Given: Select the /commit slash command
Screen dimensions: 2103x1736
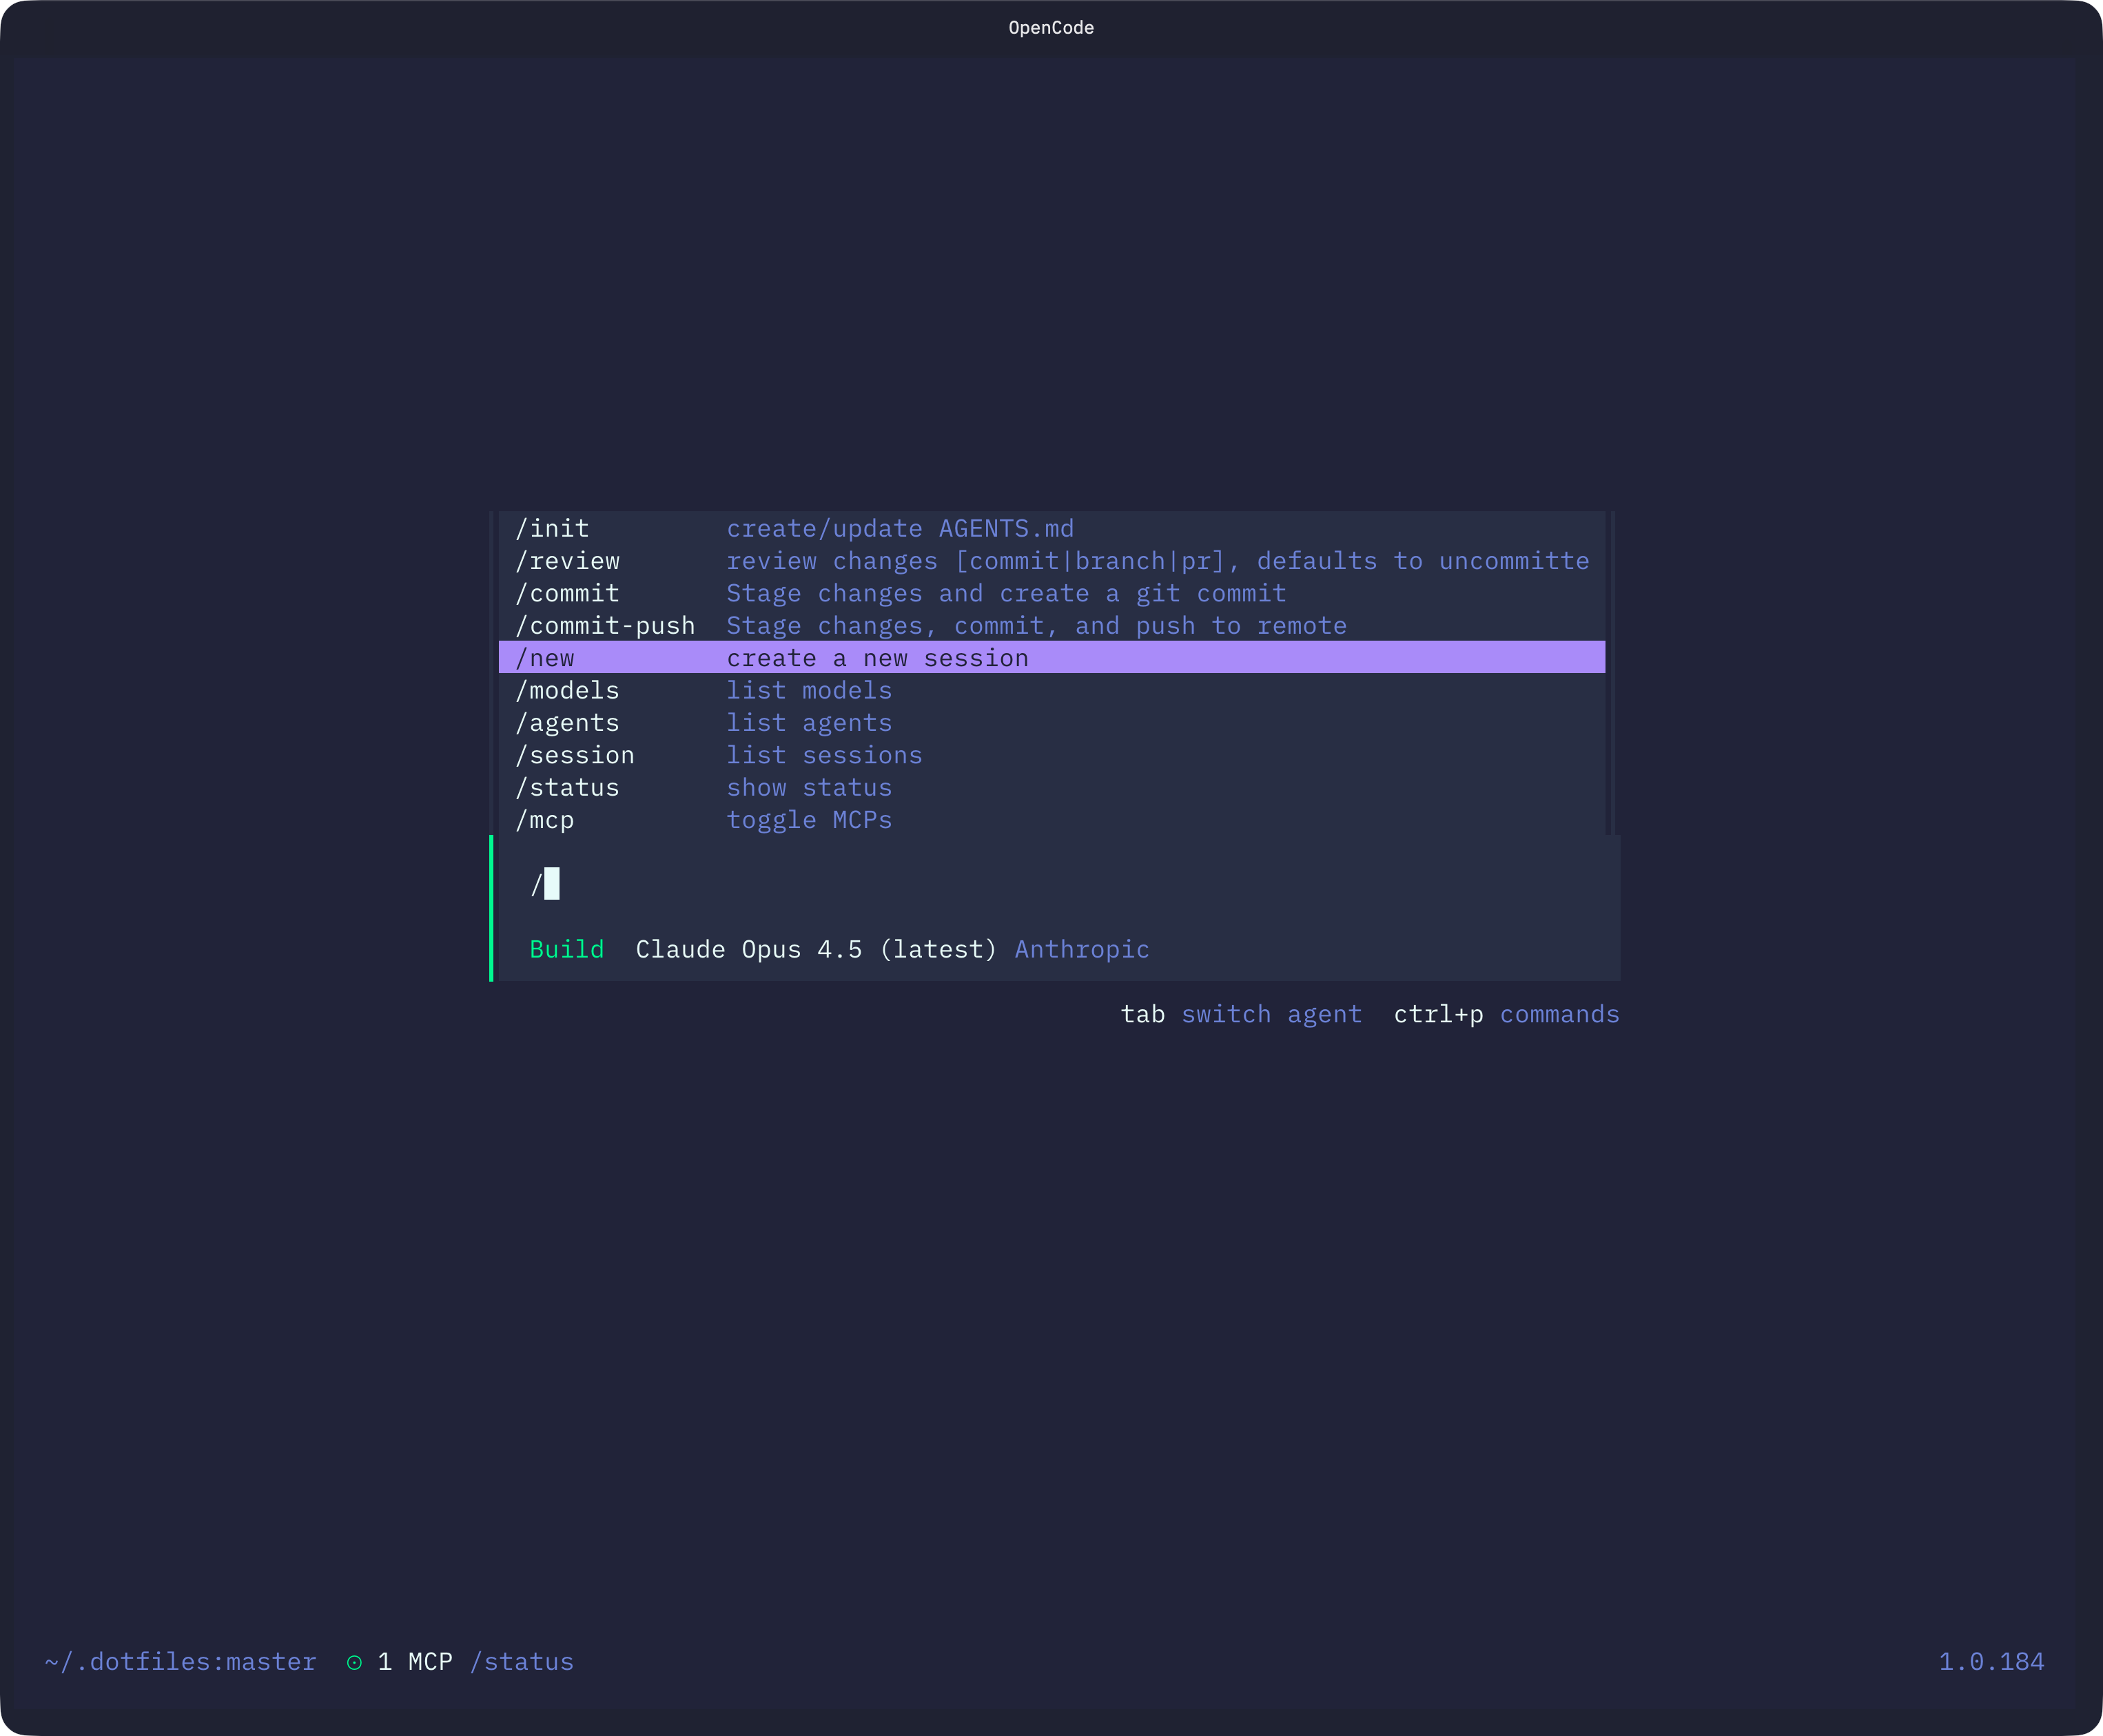Looking at the screenshot, I should tap(567, 593).
